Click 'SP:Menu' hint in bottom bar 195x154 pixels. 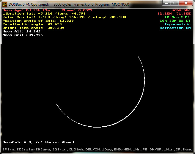click(184, 150)
